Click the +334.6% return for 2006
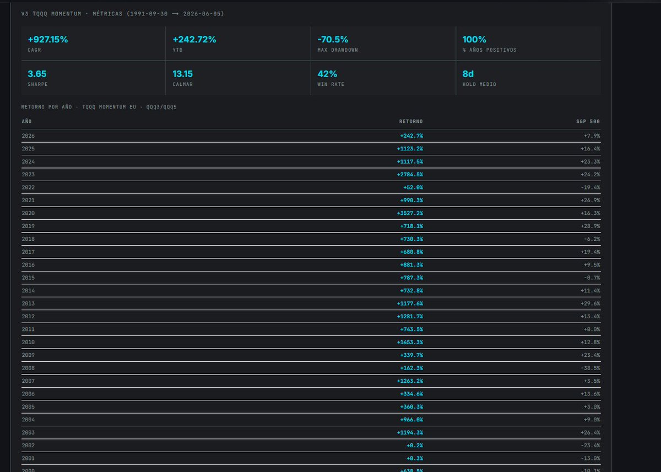The width and height of the screenshot is (661, 472). [x=411, y=394]
